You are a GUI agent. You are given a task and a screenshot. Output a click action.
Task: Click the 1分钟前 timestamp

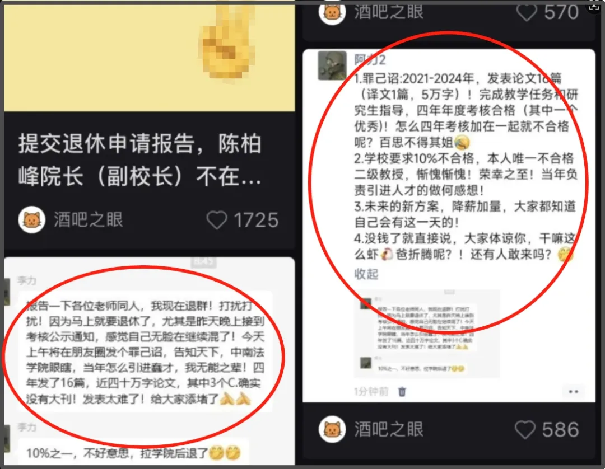pos(371,392)
